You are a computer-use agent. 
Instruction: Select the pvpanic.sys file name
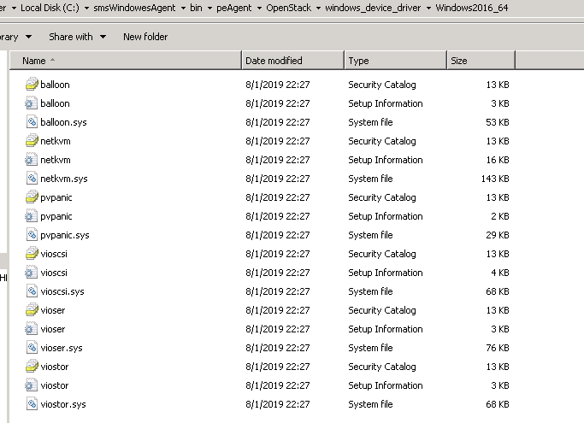[64, 235]
